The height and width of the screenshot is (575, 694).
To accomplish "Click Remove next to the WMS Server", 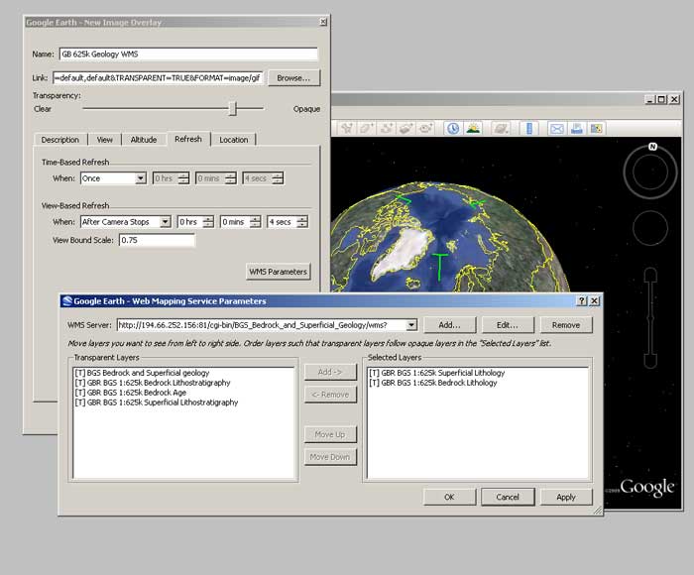I will click(566, 325).
